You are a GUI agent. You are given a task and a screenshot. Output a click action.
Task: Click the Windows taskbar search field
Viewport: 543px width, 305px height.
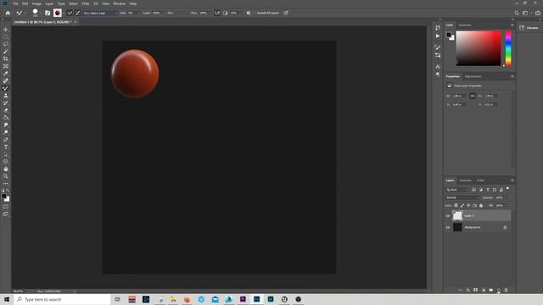pyautogui.click(x=63, y=299)
